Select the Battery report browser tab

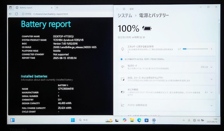(x=34, y=8)
